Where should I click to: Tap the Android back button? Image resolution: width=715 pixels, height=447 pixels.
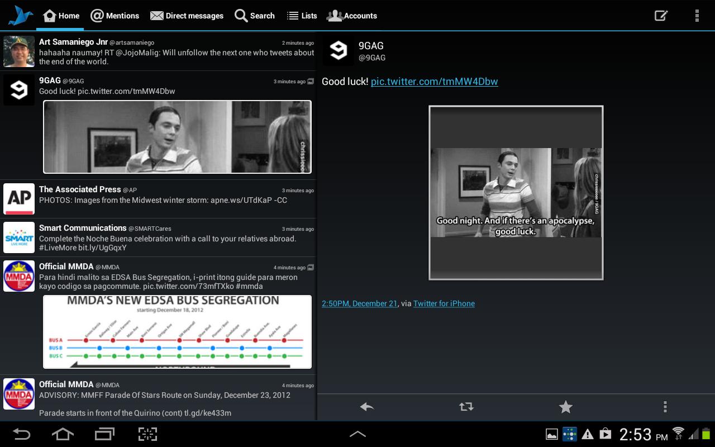click(22, 434)
